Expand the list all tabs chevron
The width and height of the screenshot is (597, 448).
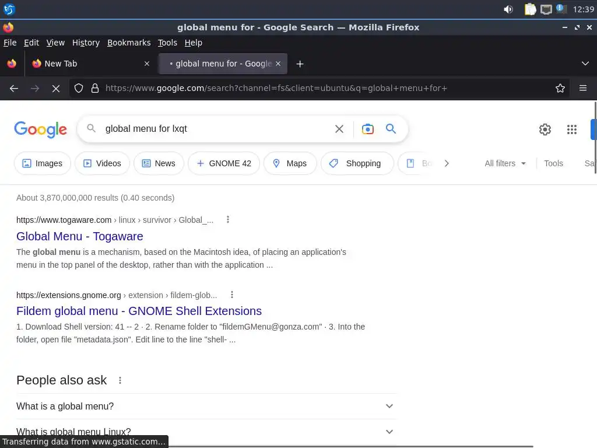pyautogui.click(x=585, y=64)
